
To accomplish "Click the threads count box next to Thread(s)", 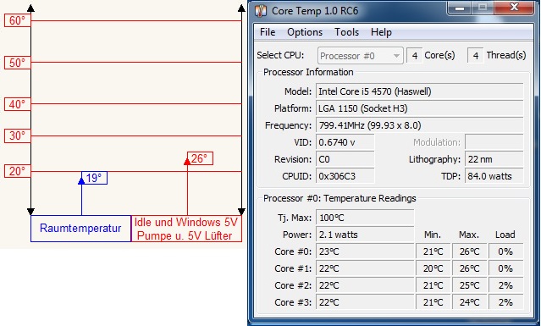I will pyautogui.click(x=475, y=56).
